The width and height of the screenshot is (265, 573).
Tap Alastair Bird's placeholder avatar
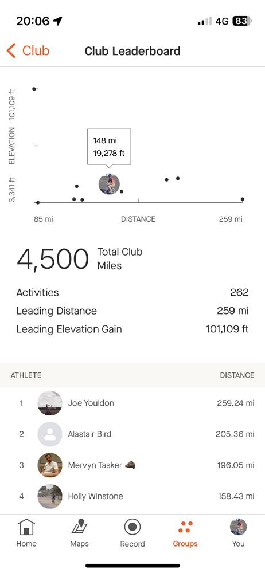(50, 434)
